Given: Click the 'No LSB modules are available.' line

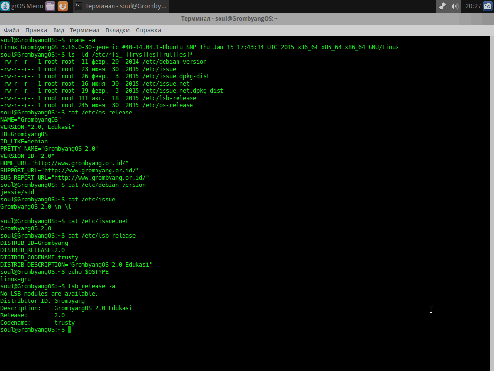Looking at the screenshot, I should click(49, 294).
